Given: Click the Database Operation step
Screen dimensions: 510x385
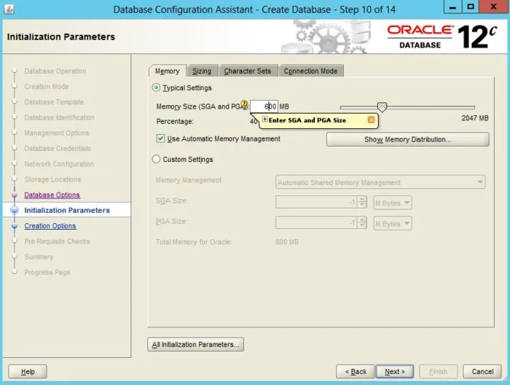Looking at the screenshot, I should pyautogui.click(x=55, y=71).
